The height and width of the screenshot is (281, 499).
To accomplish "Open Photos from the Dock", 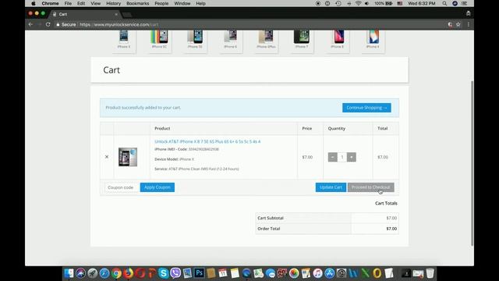I will coord(294,273).
